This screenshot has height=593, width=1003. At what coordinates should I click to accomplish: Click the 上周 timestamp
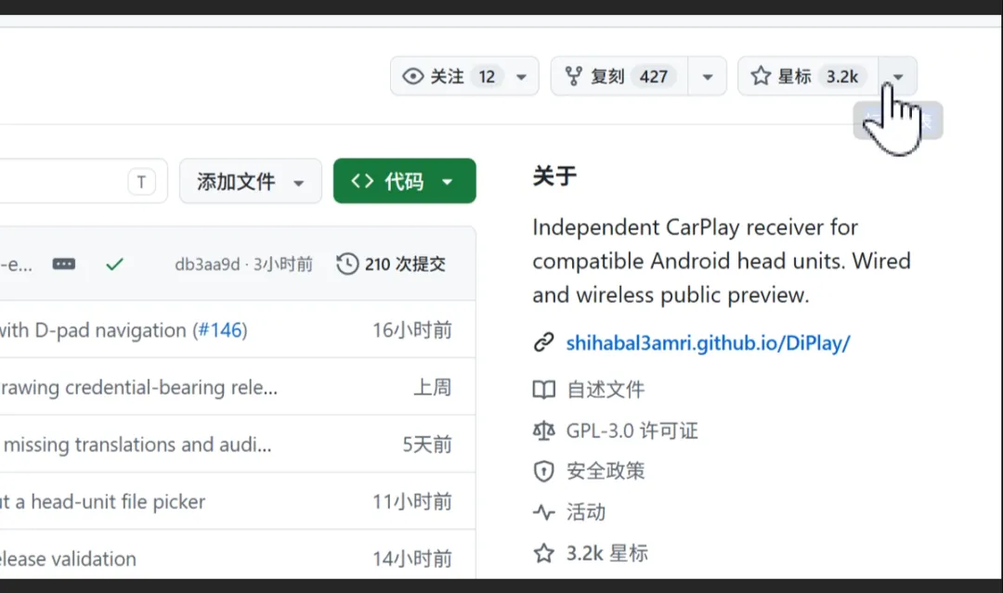433,387
